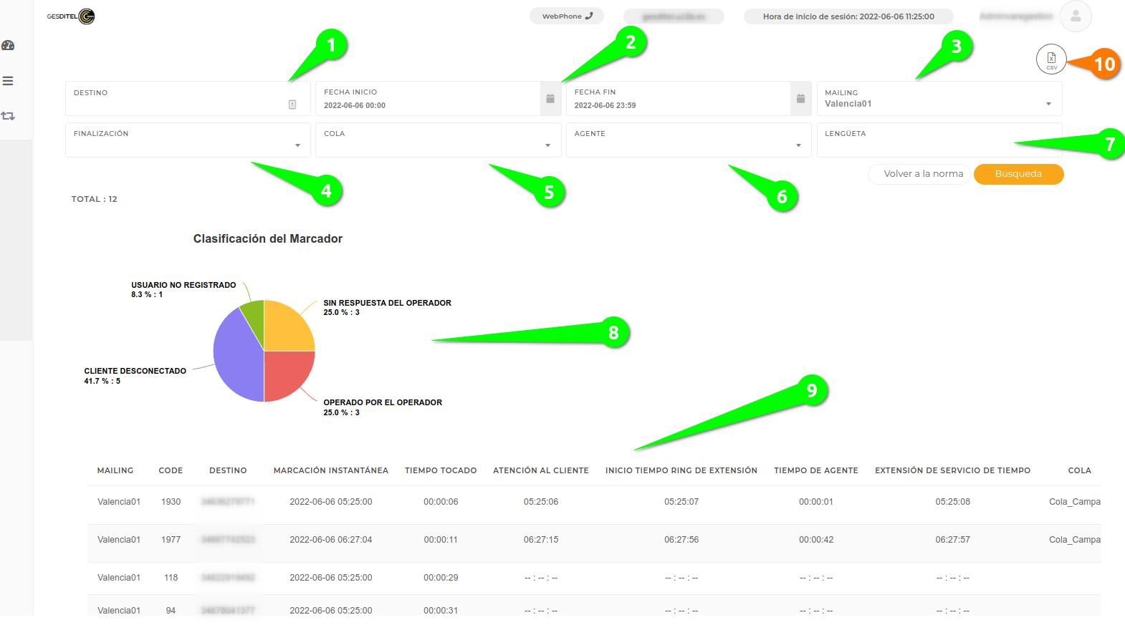Expand the Mailing dropdown showing Valencia01
This screenshot has height=625, width=1125.
tap(939, 104)
